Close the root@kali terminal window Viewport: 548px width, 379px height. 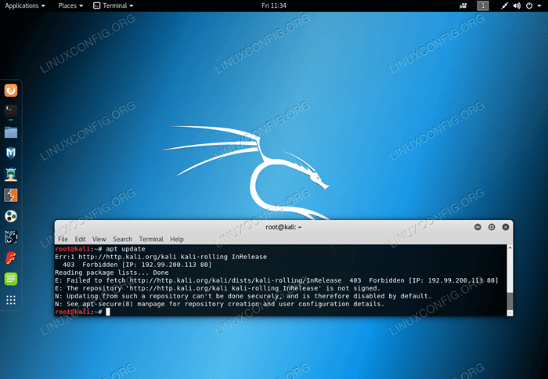coord(506,227)
